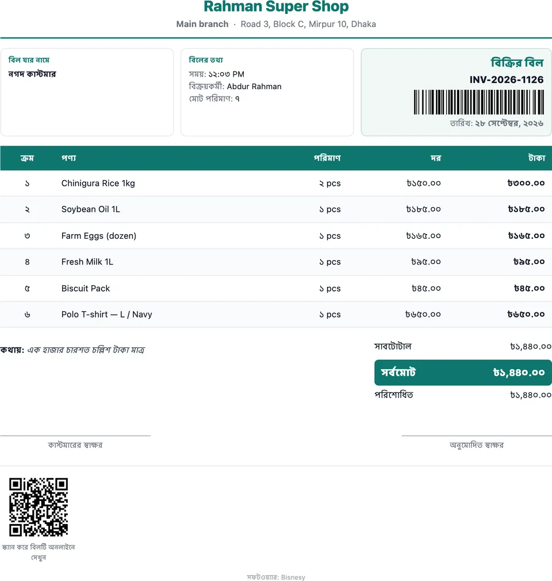This screenshot has height=581, width=552.
Task: Click the "Farm Eggs (dozen)" product name
Action: coord(99,236)
